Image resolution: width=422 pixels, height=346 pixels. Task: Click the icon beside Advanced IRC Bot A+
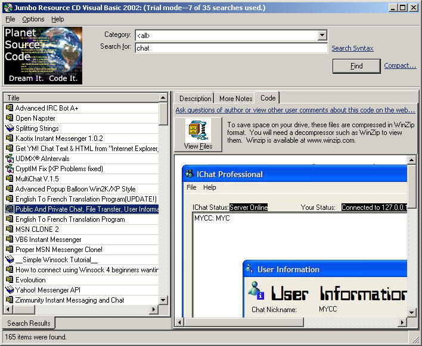pos(10,108)
